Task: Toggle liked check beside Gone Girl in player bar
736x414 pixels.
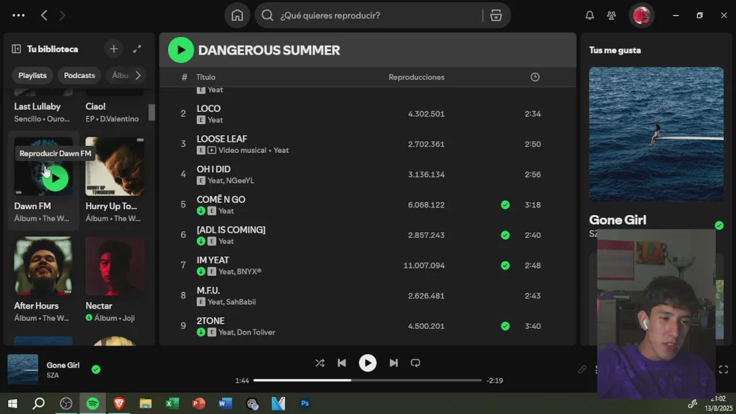Action: [96, 369]
